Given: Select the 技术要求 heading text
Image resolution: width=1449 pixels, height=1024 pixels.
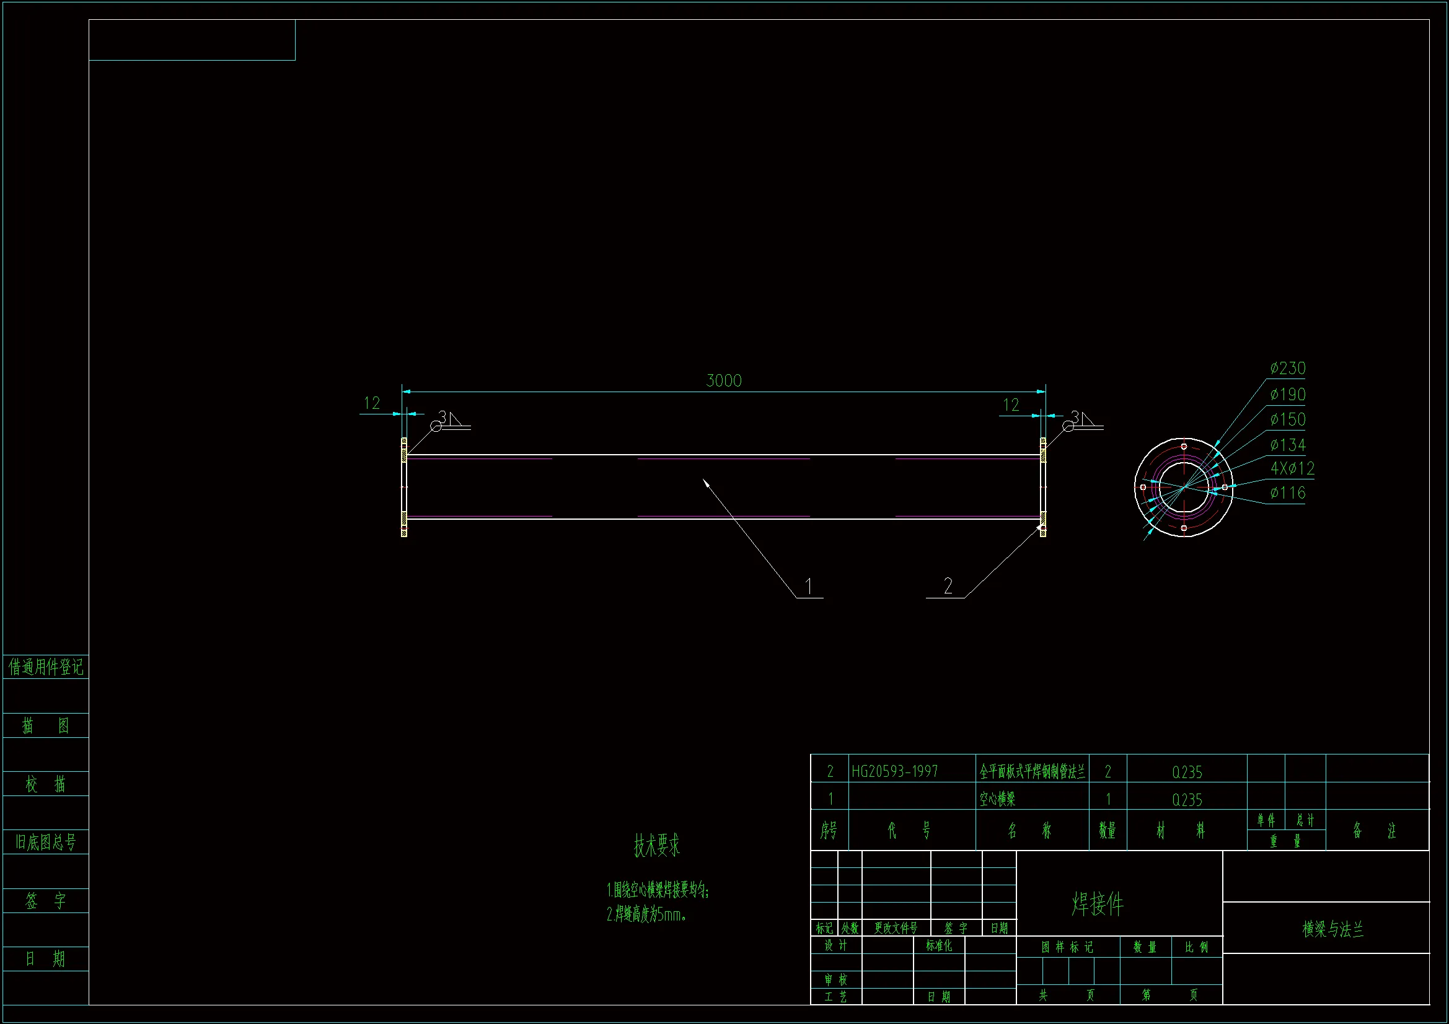Looking at the screenshot, I should coord(656,846).
